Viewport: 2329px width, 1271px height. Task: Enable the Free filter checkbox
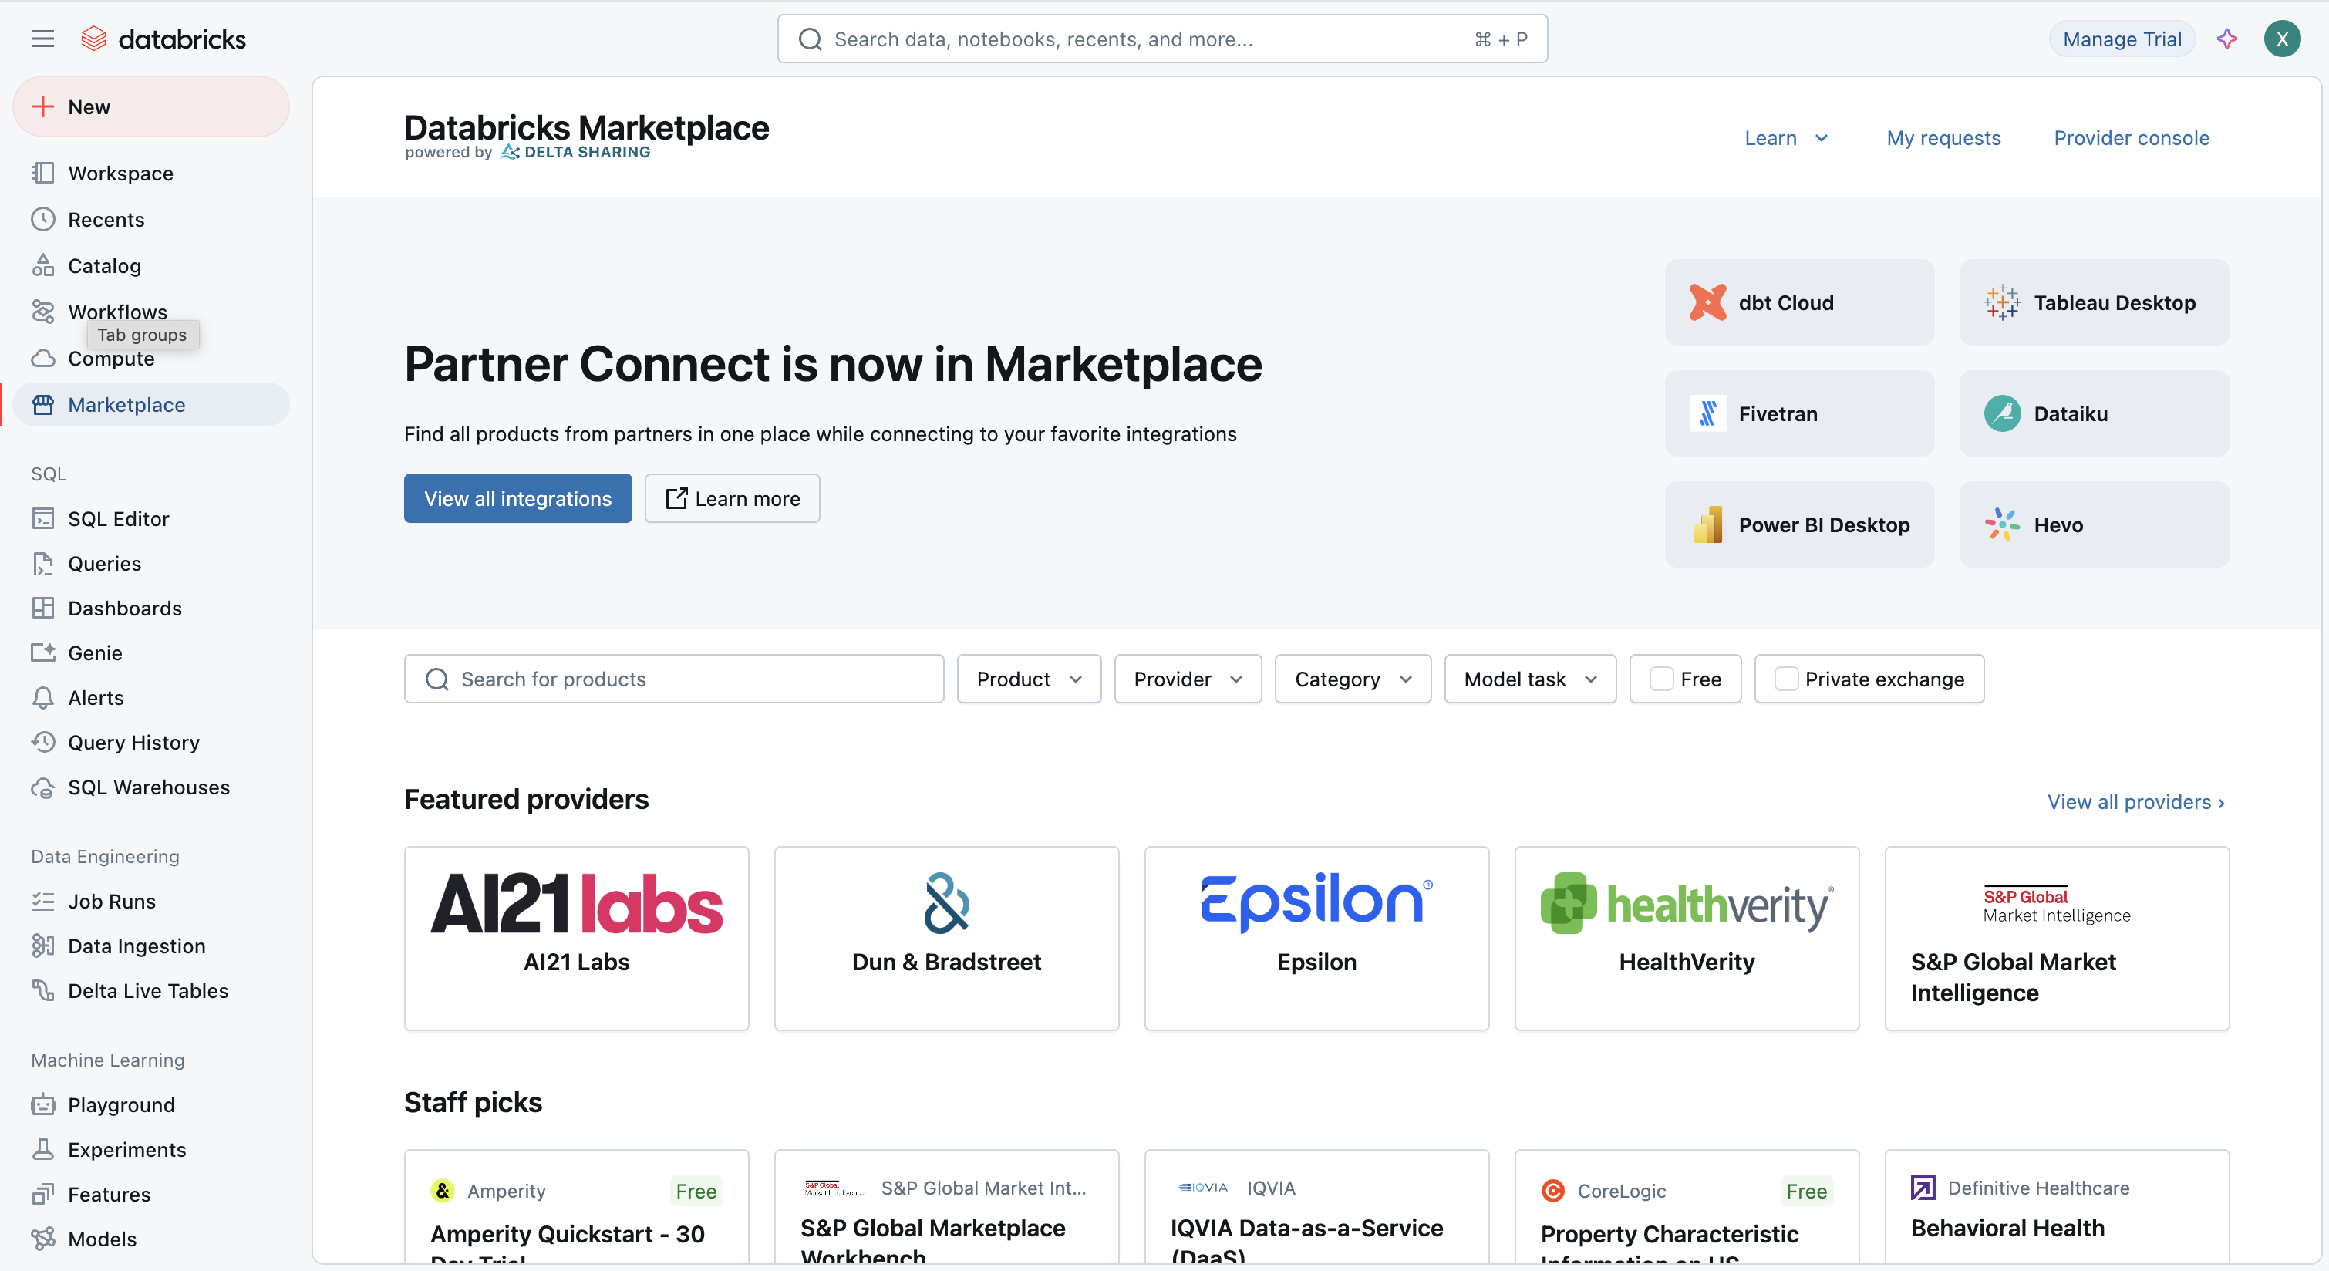pos(1661,679)
